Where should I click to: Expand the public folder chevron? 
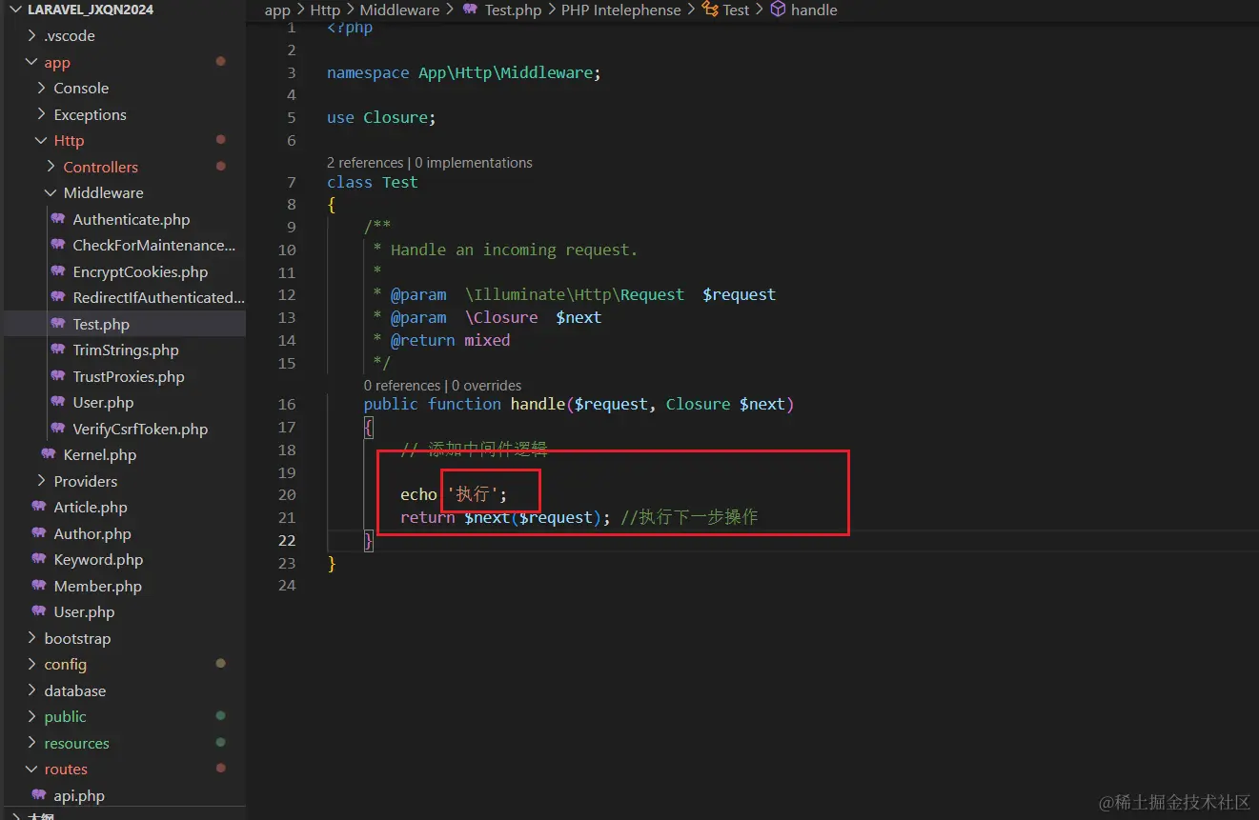click(32, 716)
